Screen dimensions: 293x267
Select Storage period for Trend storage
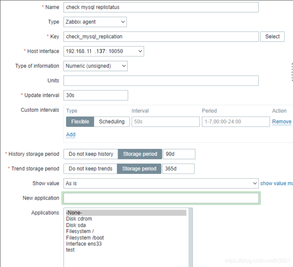click(x=139, y=169)
